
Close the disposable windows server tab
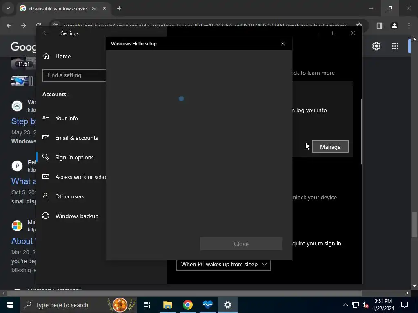(x=104, y=8)
